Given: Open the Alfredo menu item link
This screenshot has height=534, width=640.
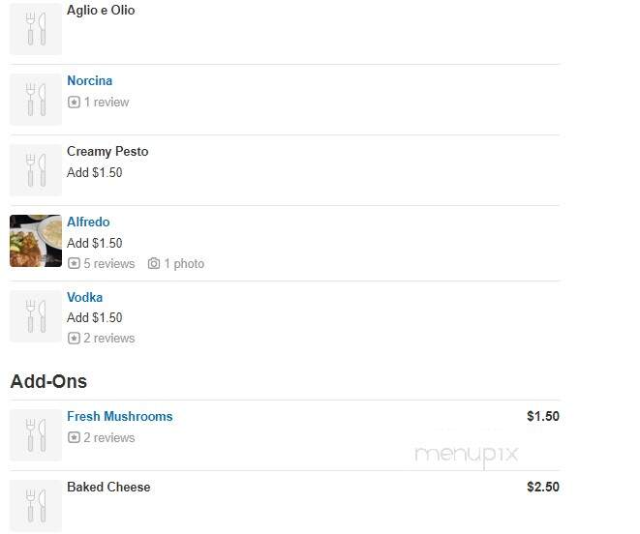Looking at the screenshot, I should pyautogui.click(x=88, y=222).
